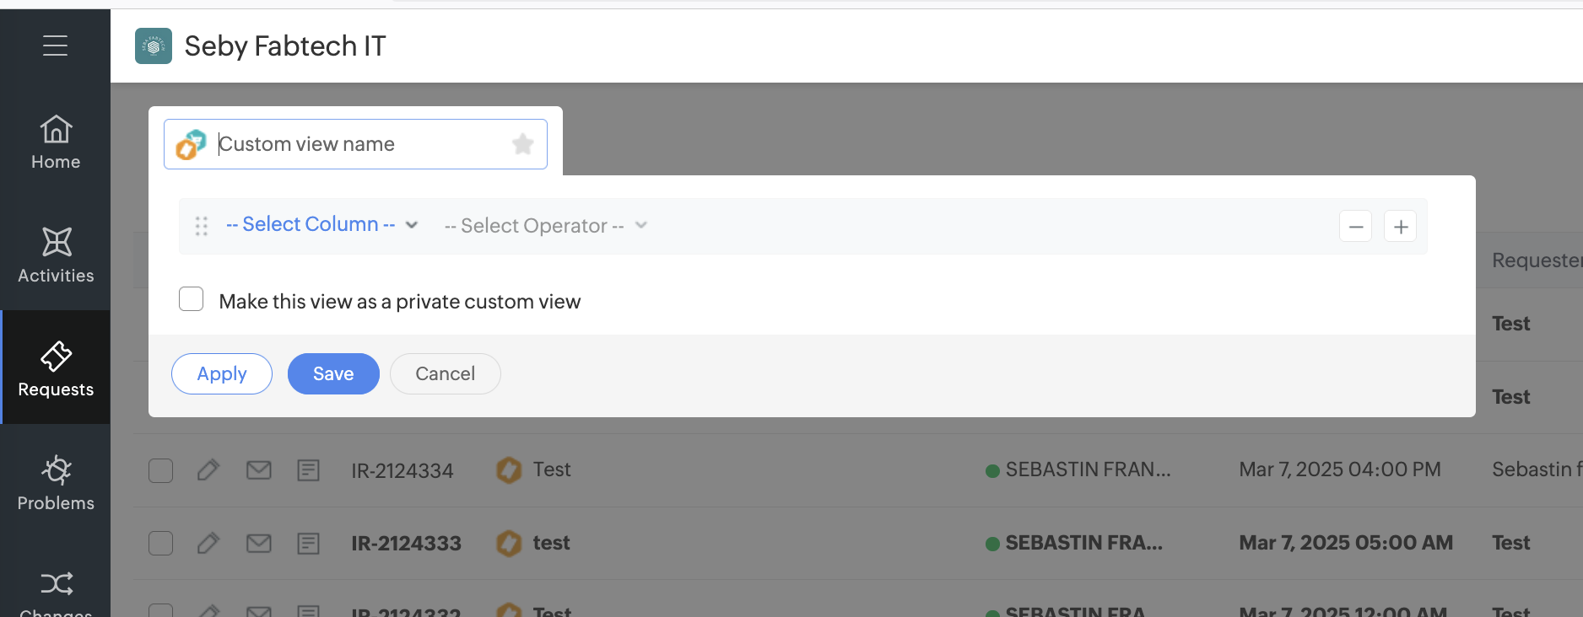This screenshot has height=617, width=1583.
Task: Mark custom view as favorite star
Action: [x=523, y=144]
